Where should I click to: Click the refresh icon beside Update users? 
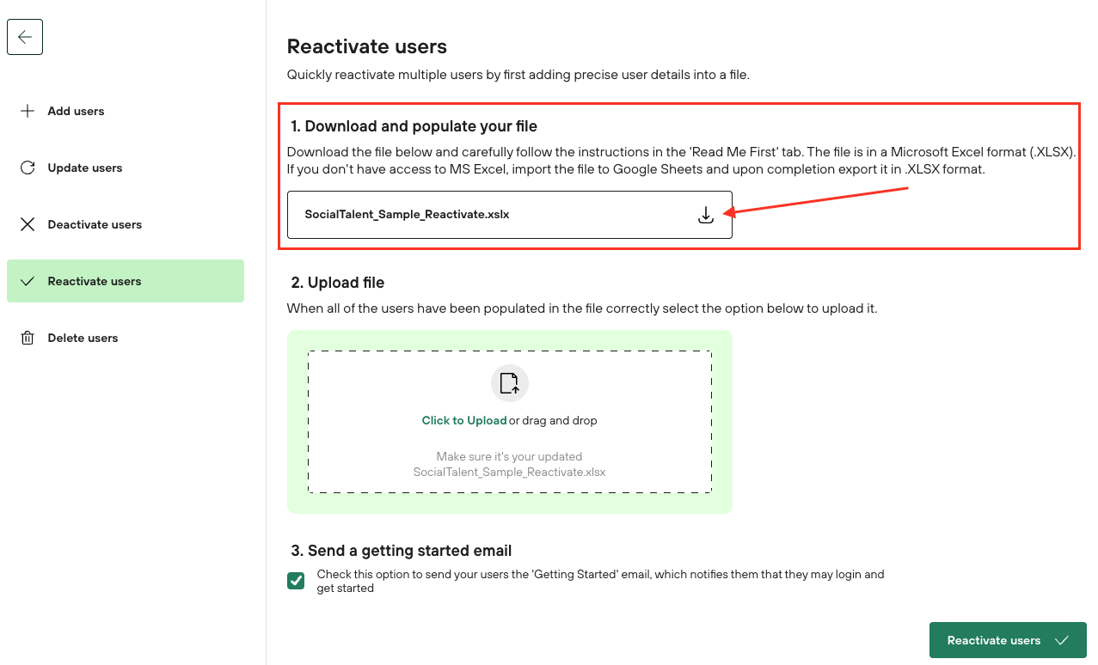[28, 168]
